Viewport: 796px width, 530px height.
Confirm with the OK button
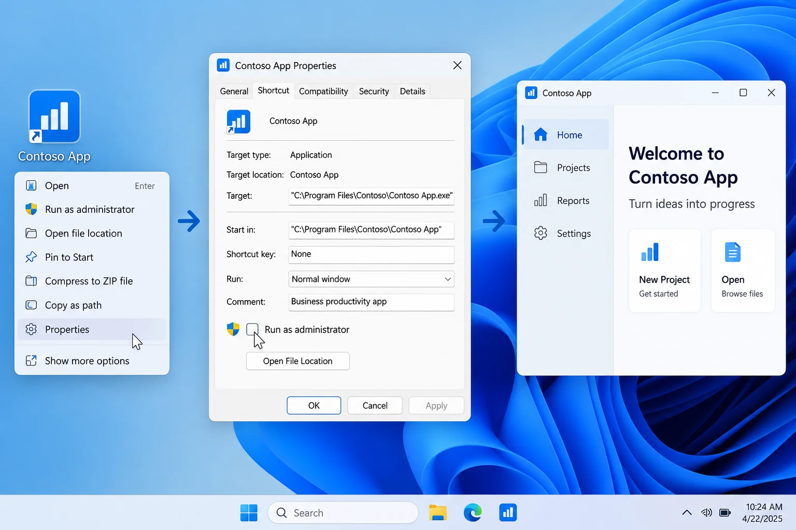pyautogui.click(x=314, y=406)
